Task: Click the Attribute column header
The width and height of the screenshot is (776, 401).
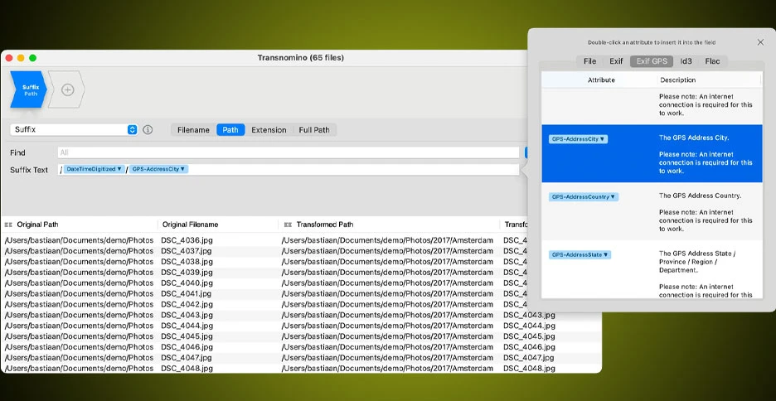Action: coord(601,80)
